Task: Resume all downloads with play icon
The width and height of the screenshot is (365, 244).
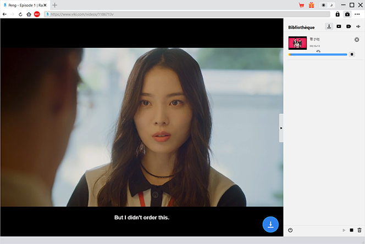Action: (344, 230)
